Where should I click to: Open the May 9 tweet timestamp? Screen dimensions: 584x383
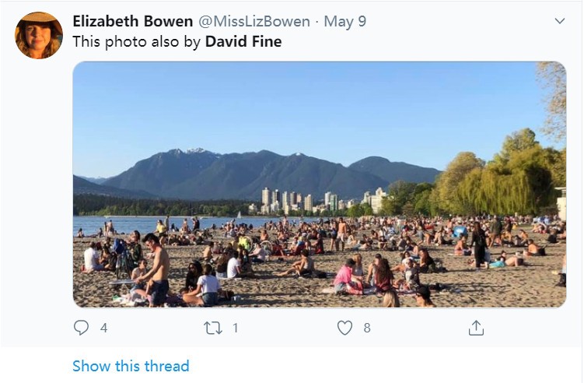[345, 21]
